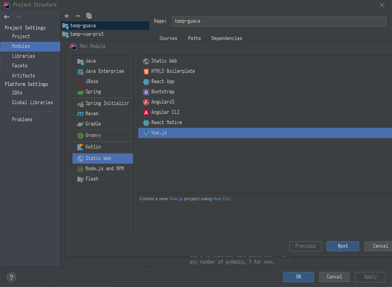The image size is (392, 287).
Task: Click the Gradle elephant icon
Action: click(x=80, y=124)
